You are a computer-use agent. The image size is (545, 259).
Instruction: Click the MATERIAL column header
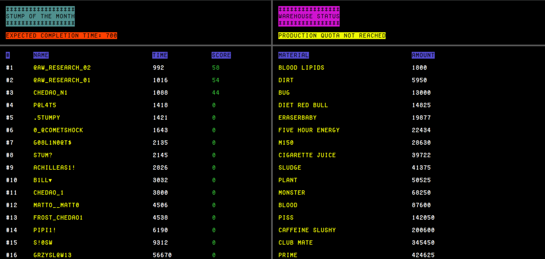[293, 55]
